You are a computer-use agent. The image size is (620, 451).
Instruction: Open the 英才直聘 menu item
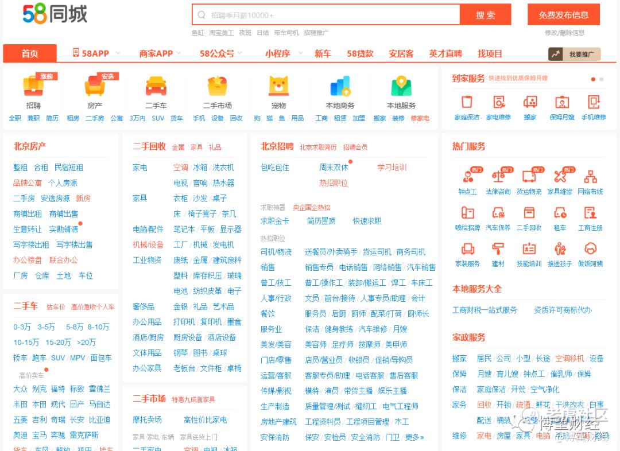[x=445, y=53]
